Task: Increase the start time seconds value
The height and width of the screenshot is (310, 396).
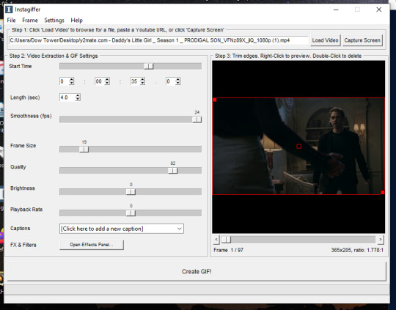Action: 142,80
